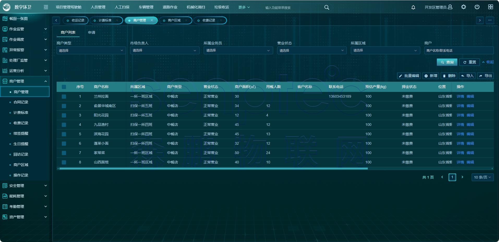
Task: Click the search magnifier icon in header
Action: 327,7
